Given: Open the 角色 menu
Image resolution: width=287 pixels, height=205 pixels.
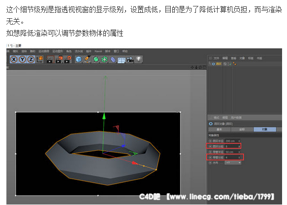Looking at the screenshot, I should pos(69,51).
